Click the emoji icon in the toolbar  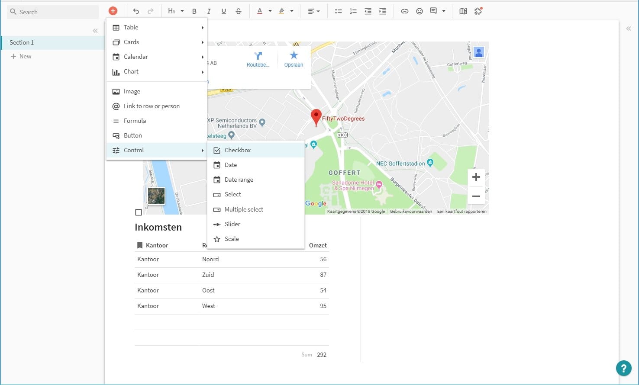click(x=419, y=11)
